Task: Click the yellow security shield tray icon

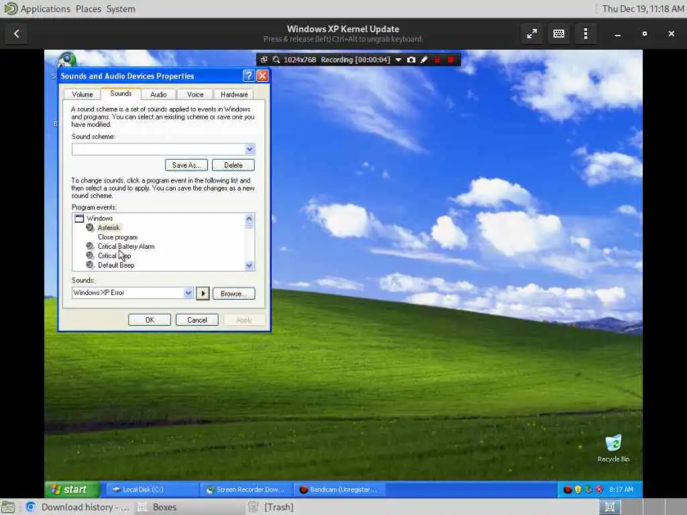Action: [x=578, y=490]
